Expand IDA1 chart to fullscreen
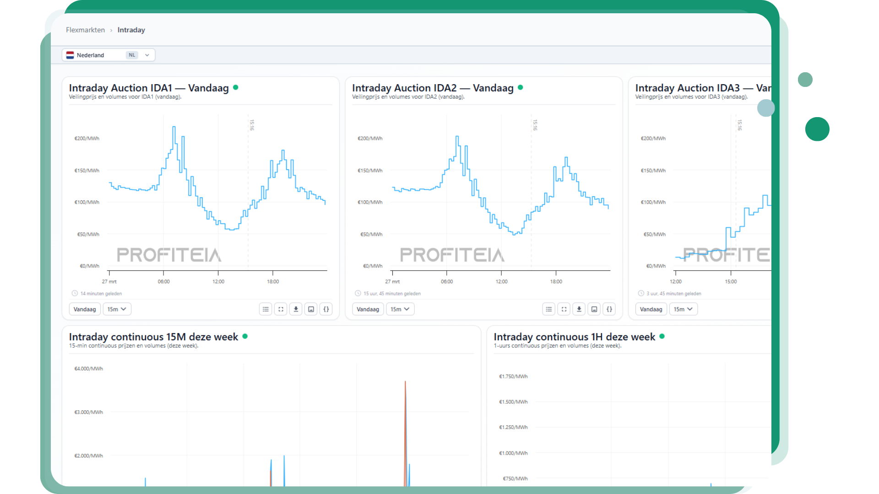The image size is (879, 494). (281, 309)
